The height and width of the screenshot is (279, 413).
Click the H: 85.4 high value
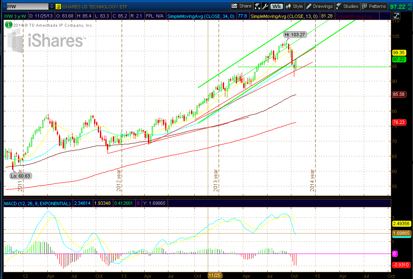click(x=84, y=16)
